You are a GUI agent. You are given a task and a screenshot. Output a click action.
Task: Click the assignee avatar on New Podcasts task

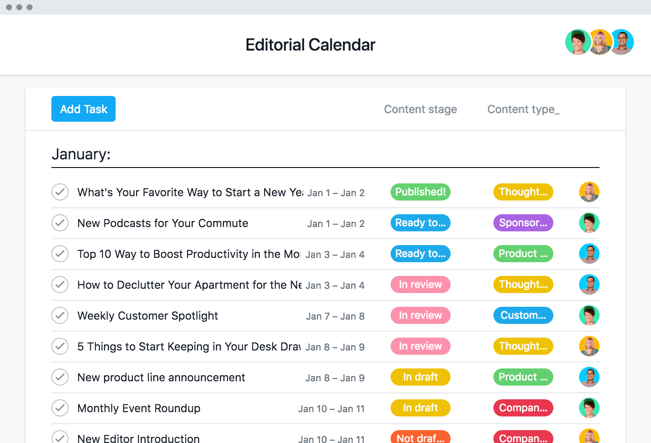coord(589,223)
